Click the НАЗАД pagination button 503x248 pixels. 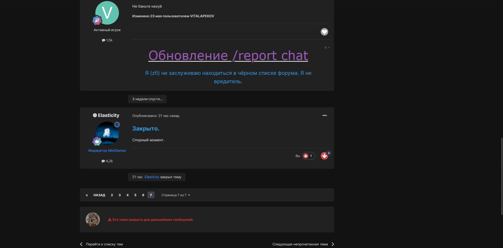99,195
